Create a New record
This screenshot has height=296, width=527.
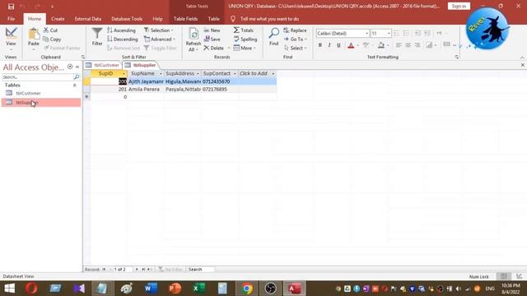212,30
